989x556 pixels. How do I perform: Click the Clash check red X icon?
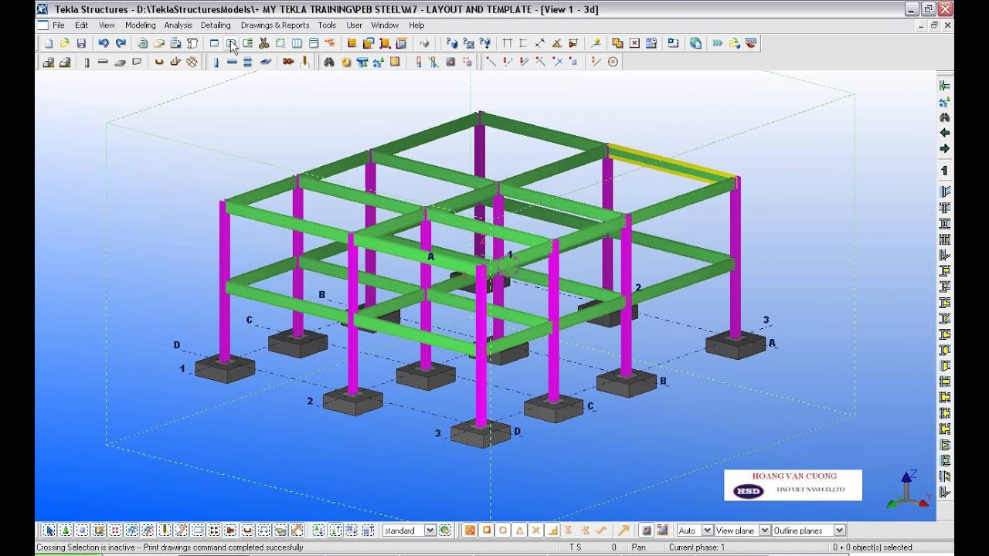634,43
